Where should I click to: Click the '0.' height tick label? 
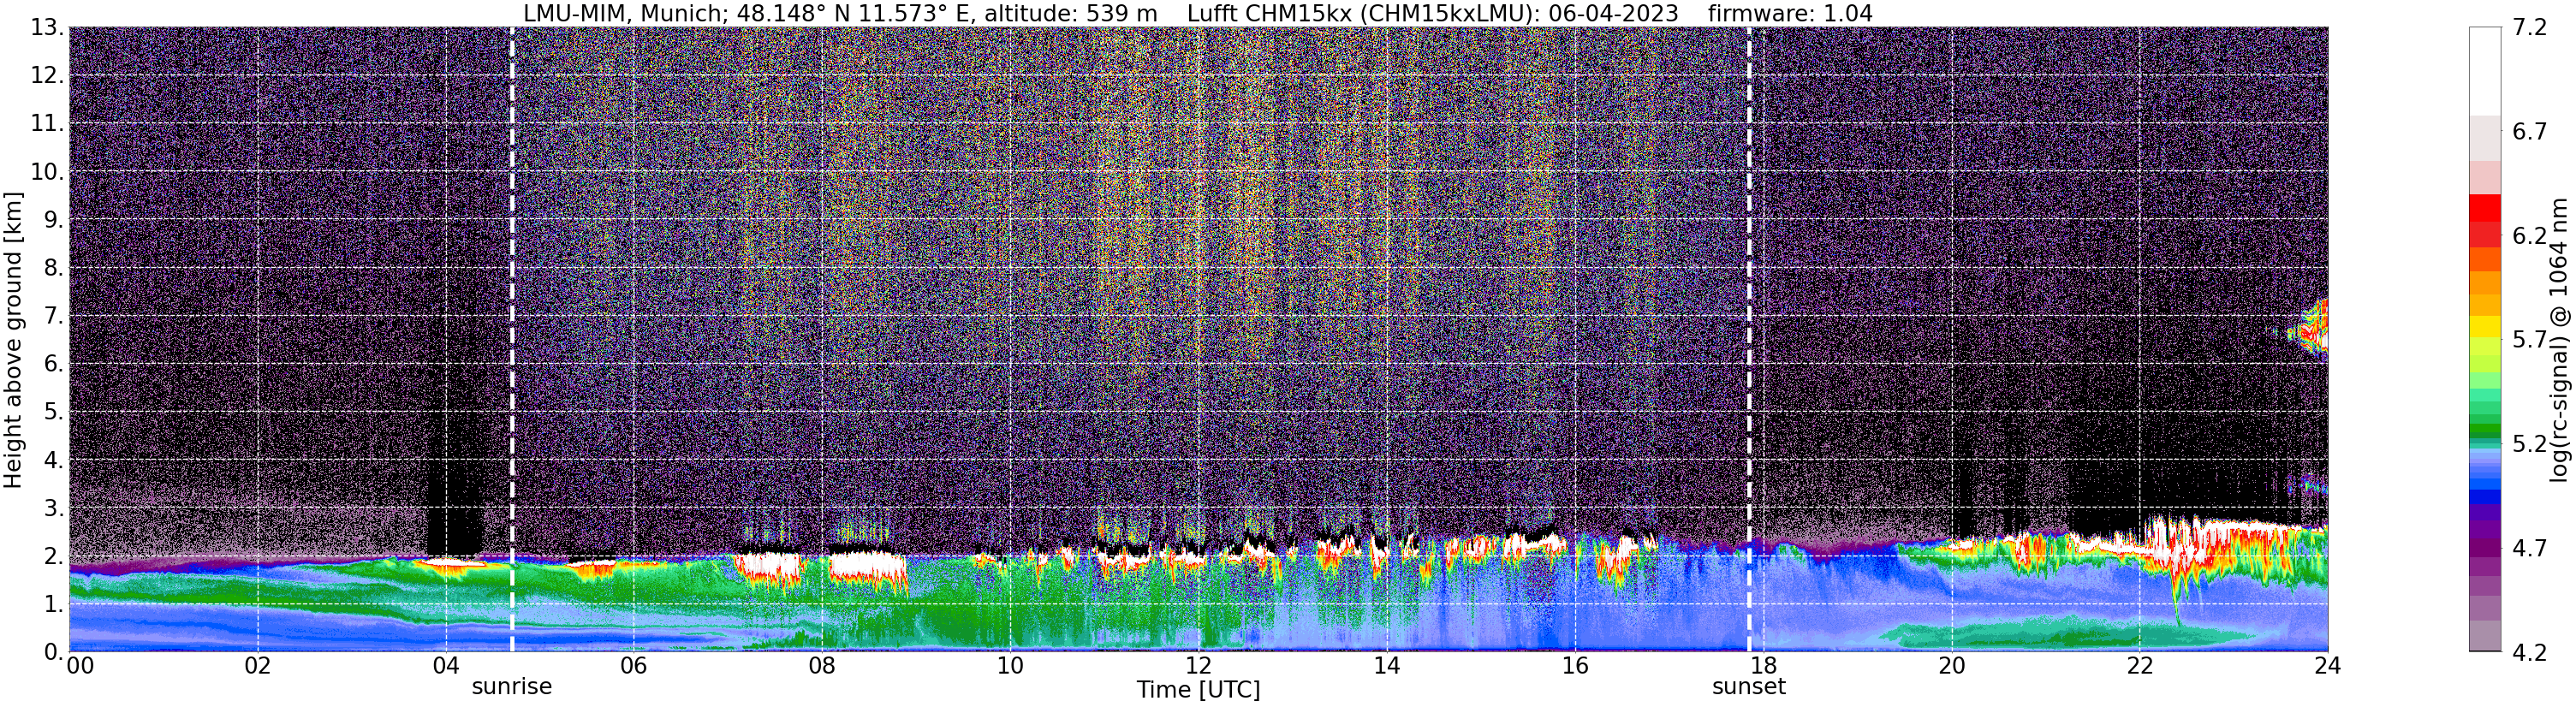[52, 651]
